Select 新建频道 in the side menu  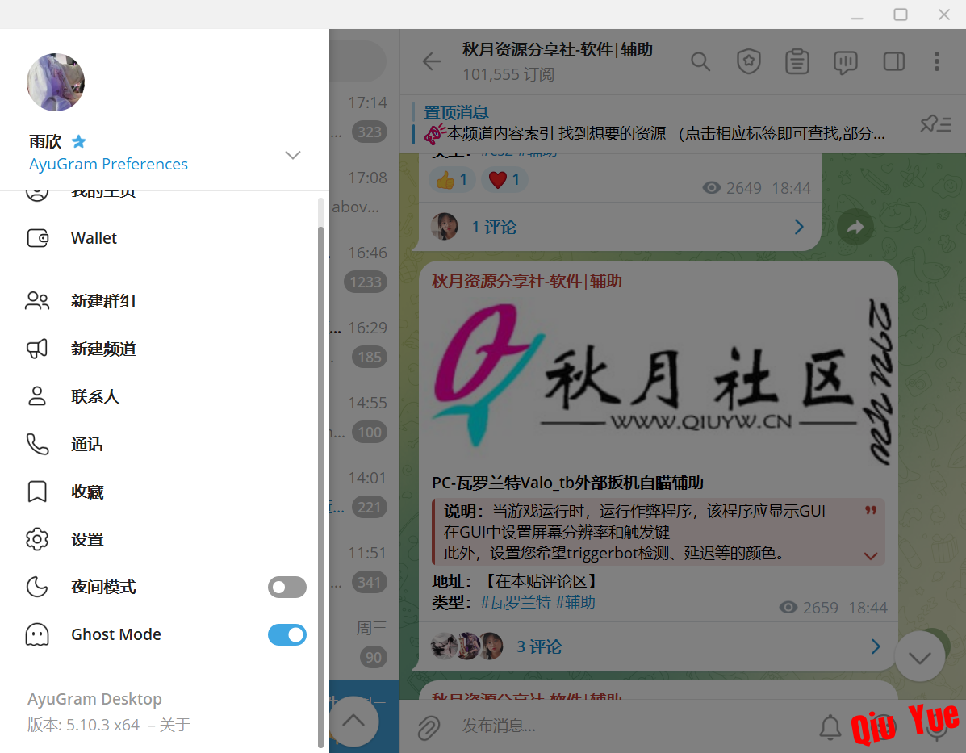[103, 349]
